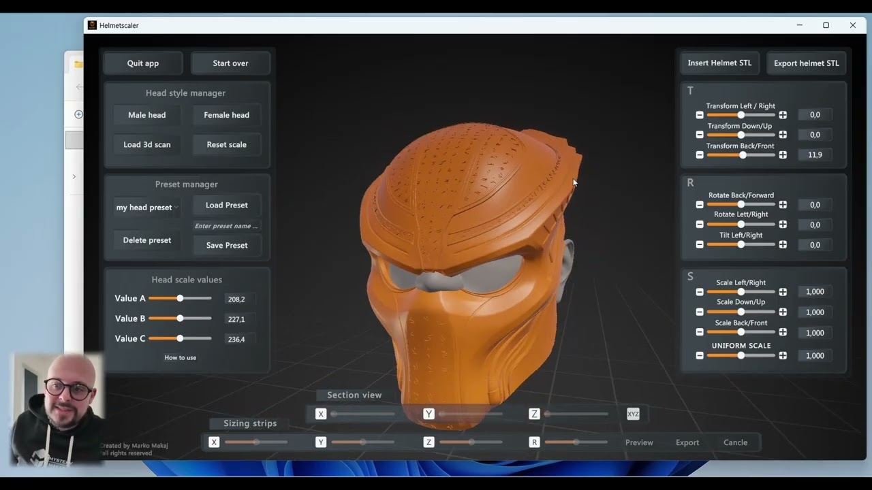Click minus icon for Scale Back/Front

tap(700, 332)
